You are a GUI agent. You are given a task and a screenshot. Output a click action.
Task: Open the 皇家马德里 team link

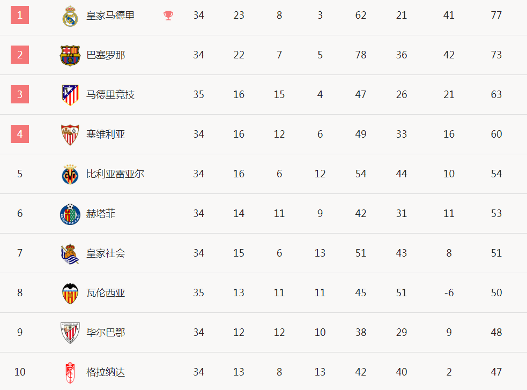pyautogui.click(x=110, y=16)
